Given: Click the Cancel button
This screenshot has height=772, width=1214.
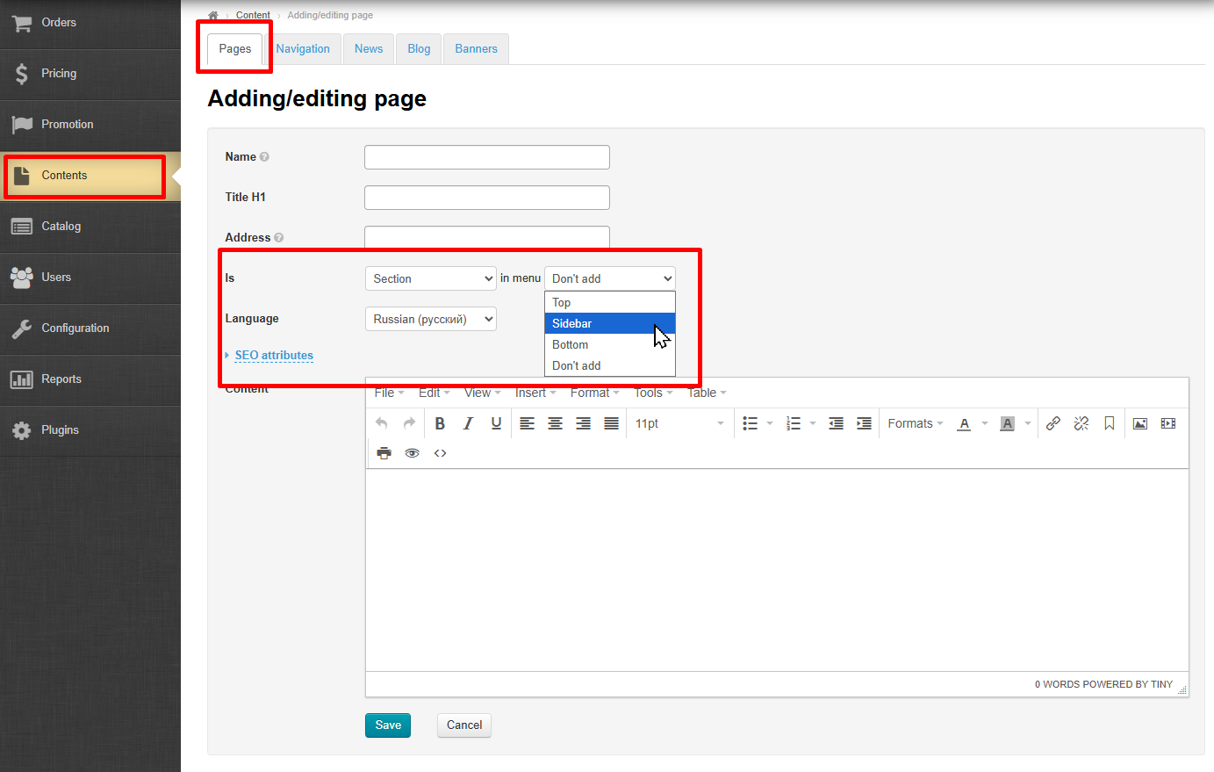Looking at the screenshot, I should coord(463,725).
